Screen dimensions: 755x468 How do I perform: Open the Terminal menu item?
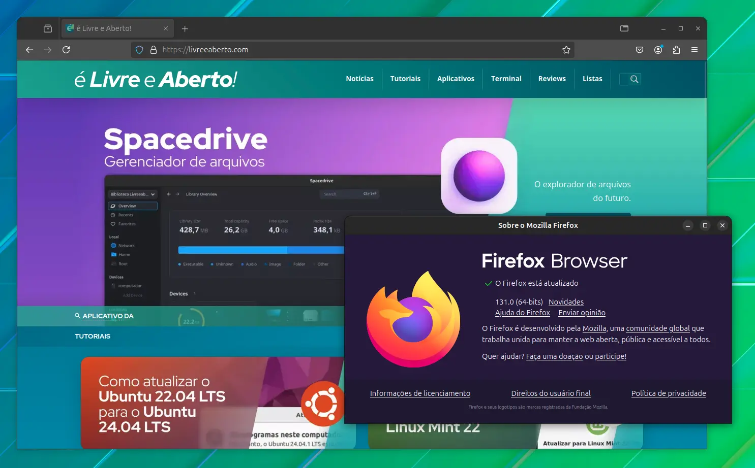506,79
